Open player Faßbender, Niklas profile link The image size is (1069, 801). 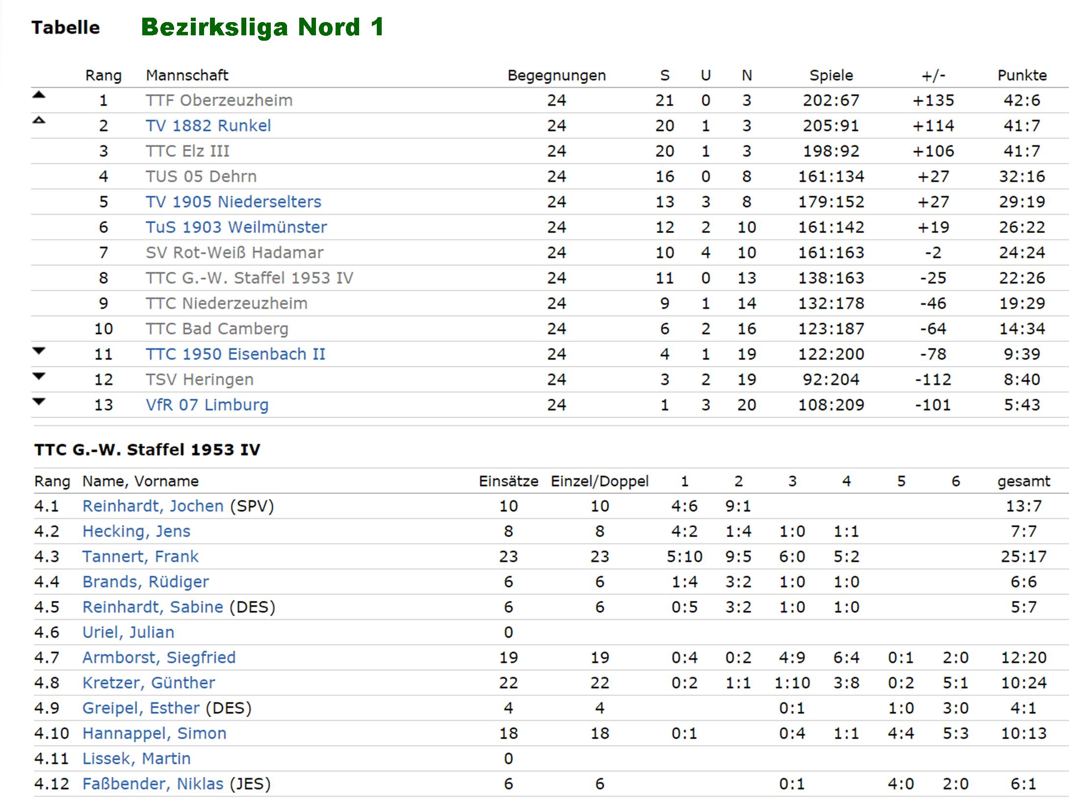coord(153,784)
